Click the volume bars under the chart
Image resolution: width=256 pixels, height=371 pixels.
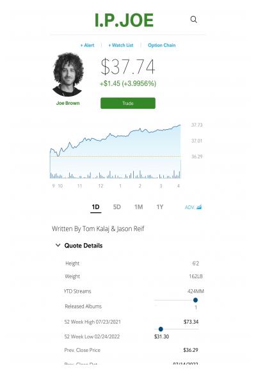pos(115,175)
